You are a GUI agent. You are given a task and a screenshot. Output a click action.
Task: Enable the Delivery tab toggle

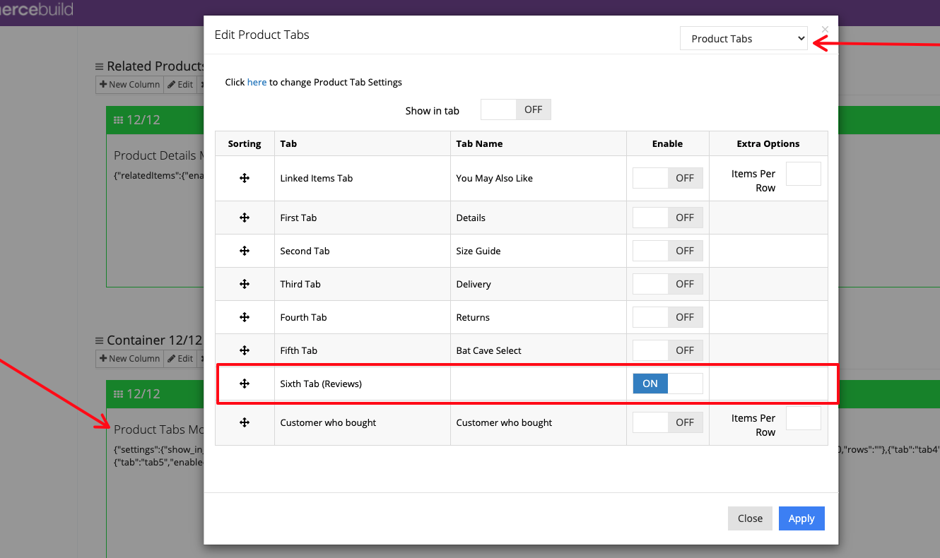point(667,283)
